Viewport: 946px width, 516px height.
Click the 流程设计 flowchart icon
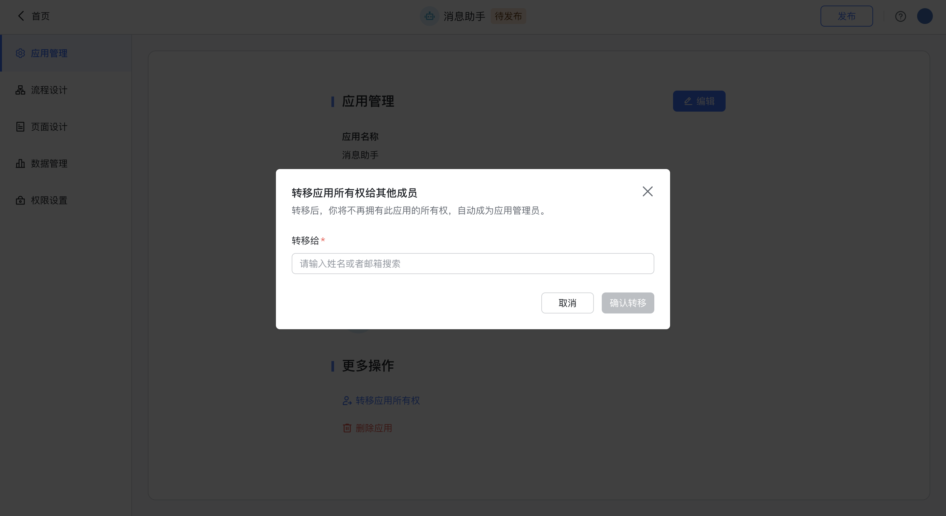pyautogui.click(x=20, y=90)
